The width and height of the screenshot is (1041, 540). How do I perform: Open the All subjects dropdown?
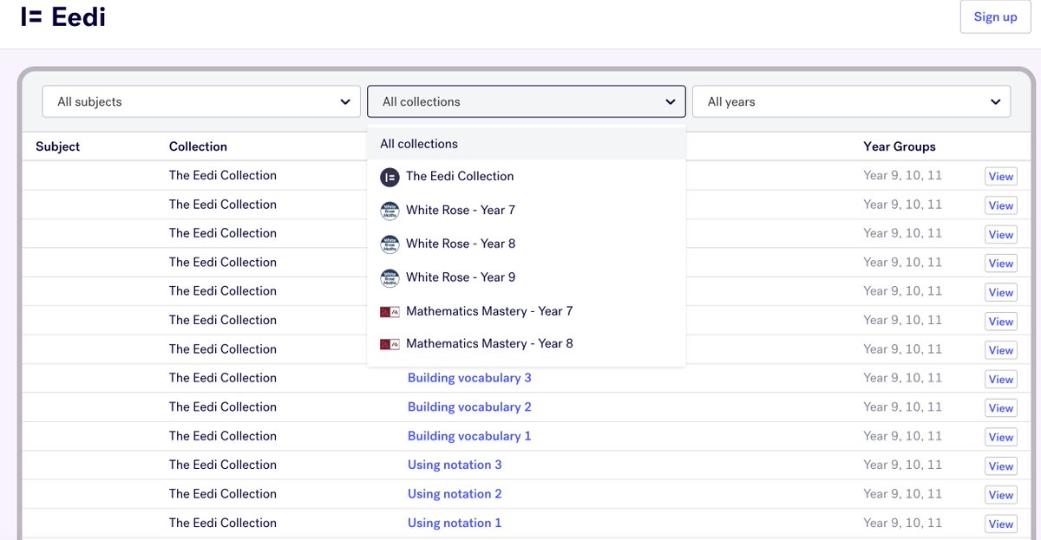tap(201, 101)
